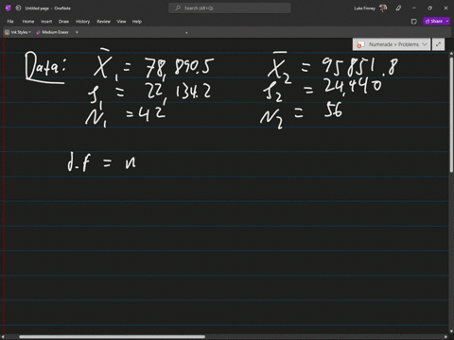
Task: Open the History ribbon tab
Action: (82, 22)
